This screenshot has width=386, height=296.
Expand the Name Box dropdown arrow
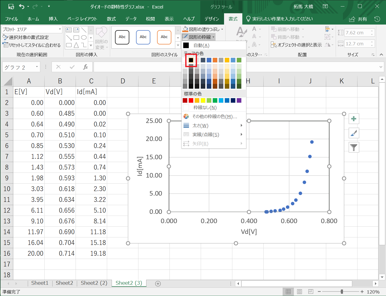coord(37,67)
